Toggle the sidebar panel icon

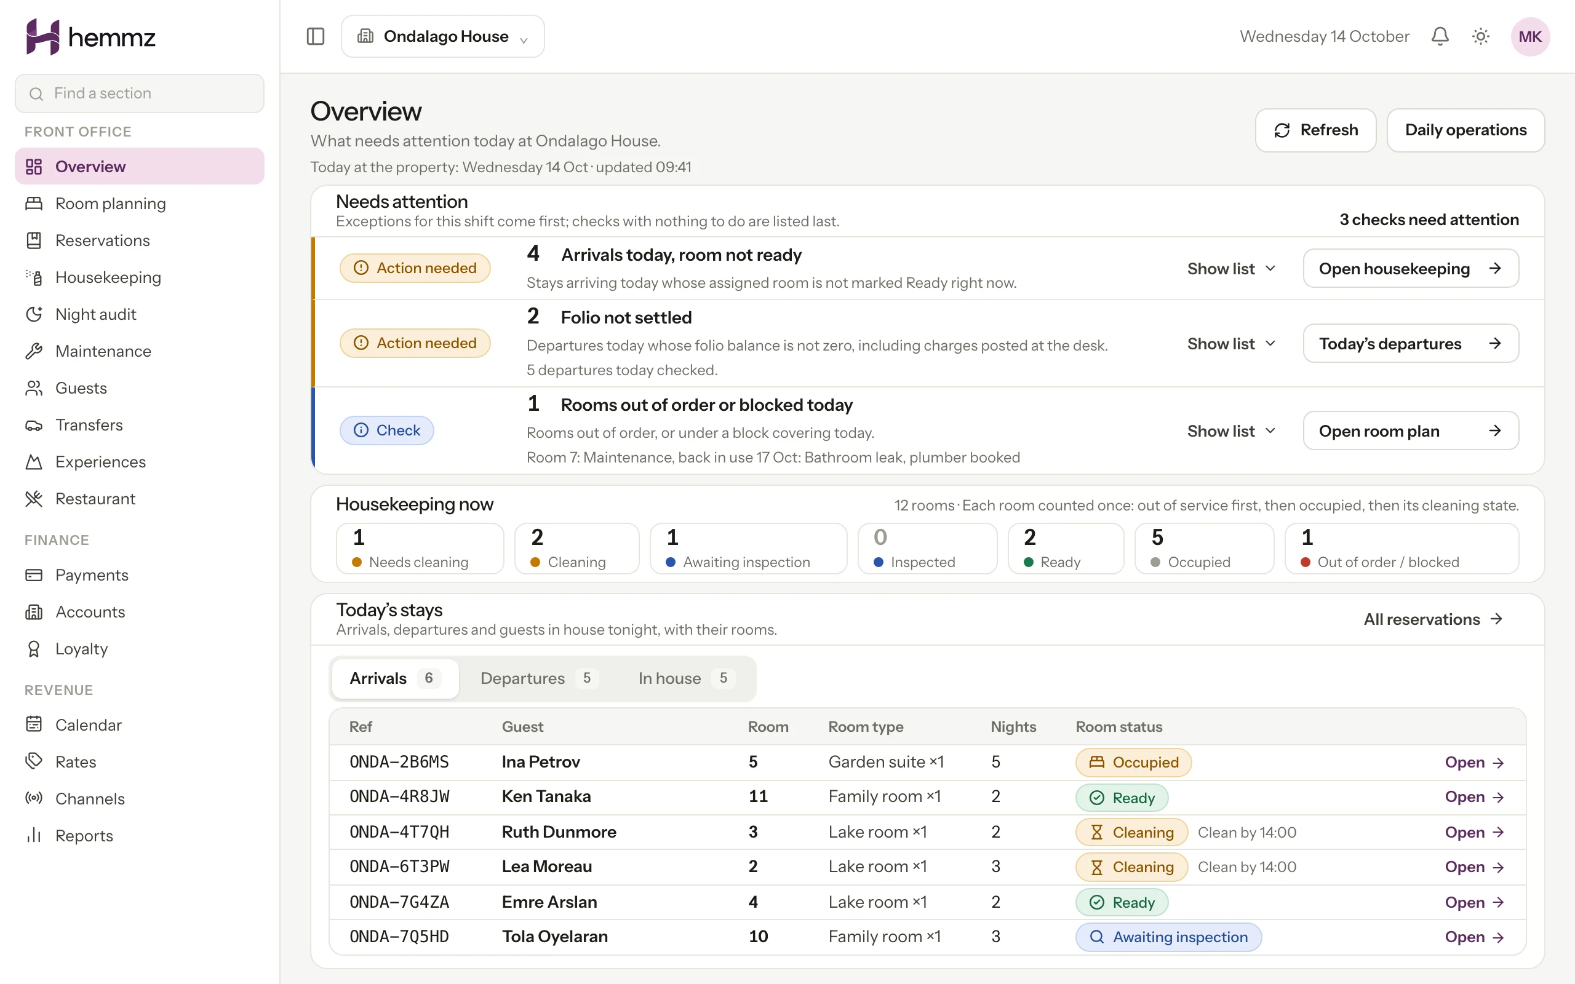pos(315,36)
